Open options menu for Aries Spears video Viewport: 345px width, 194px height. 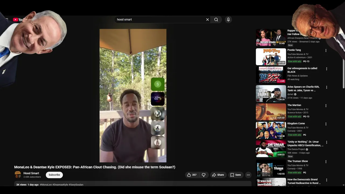pyautogui.click(x=326, y=87)
